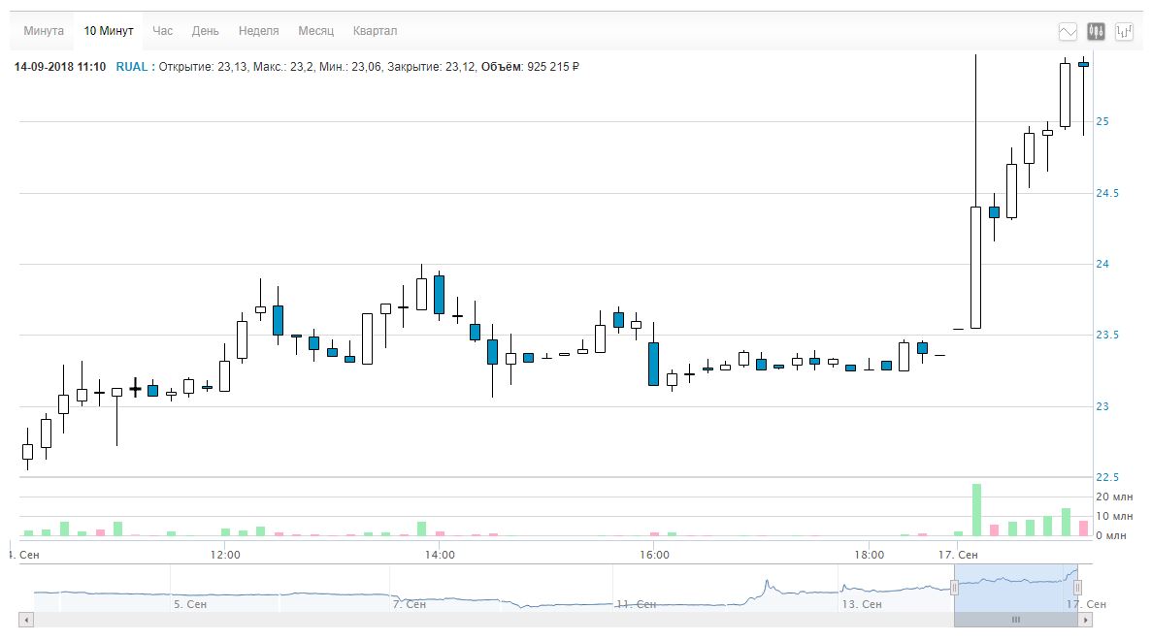Select the candlestick chart type icon
This screenshot has width=1151, height=641.
pyautogui.click(x=1097, y=32)
